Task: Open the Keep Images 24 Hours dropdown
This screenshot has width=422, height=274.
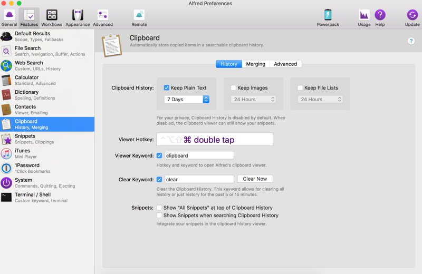Action: pos(254,99)
